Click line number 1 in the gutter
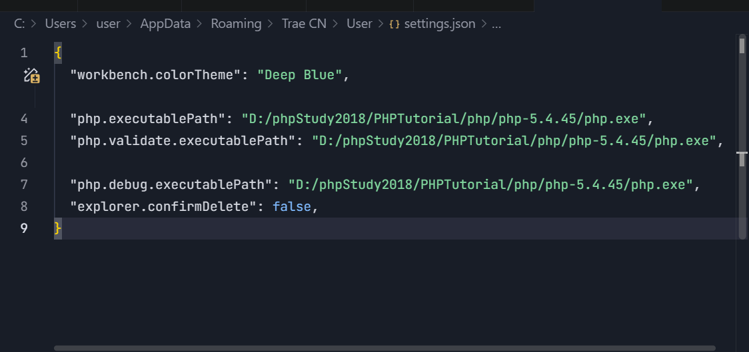The height and width of the screenshot is (352, 749). pos(24,53)
